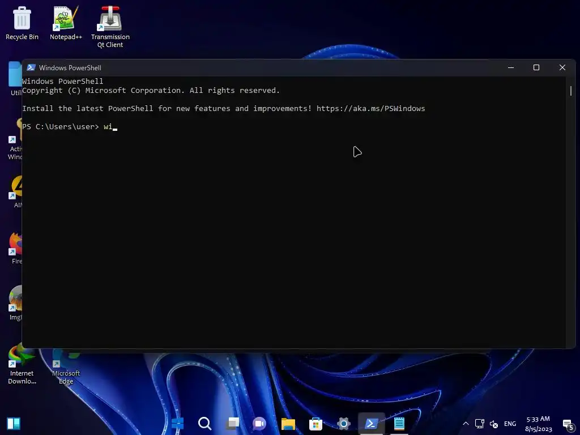
Task: Open the notification center icon
Action: click(x=568, y=424)
